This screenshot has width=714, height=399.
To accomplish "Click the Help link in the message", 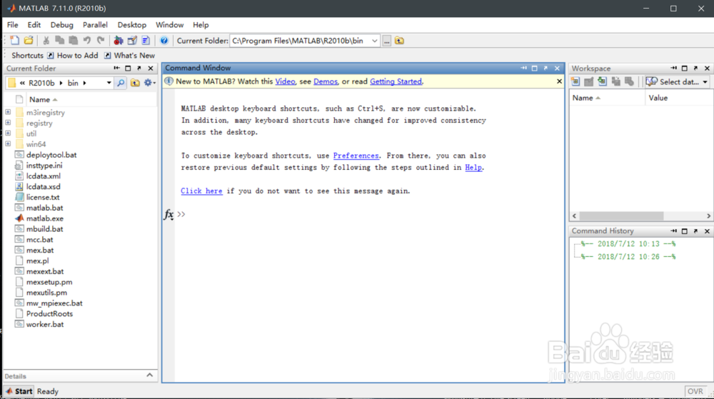I will tap(473, 168).
